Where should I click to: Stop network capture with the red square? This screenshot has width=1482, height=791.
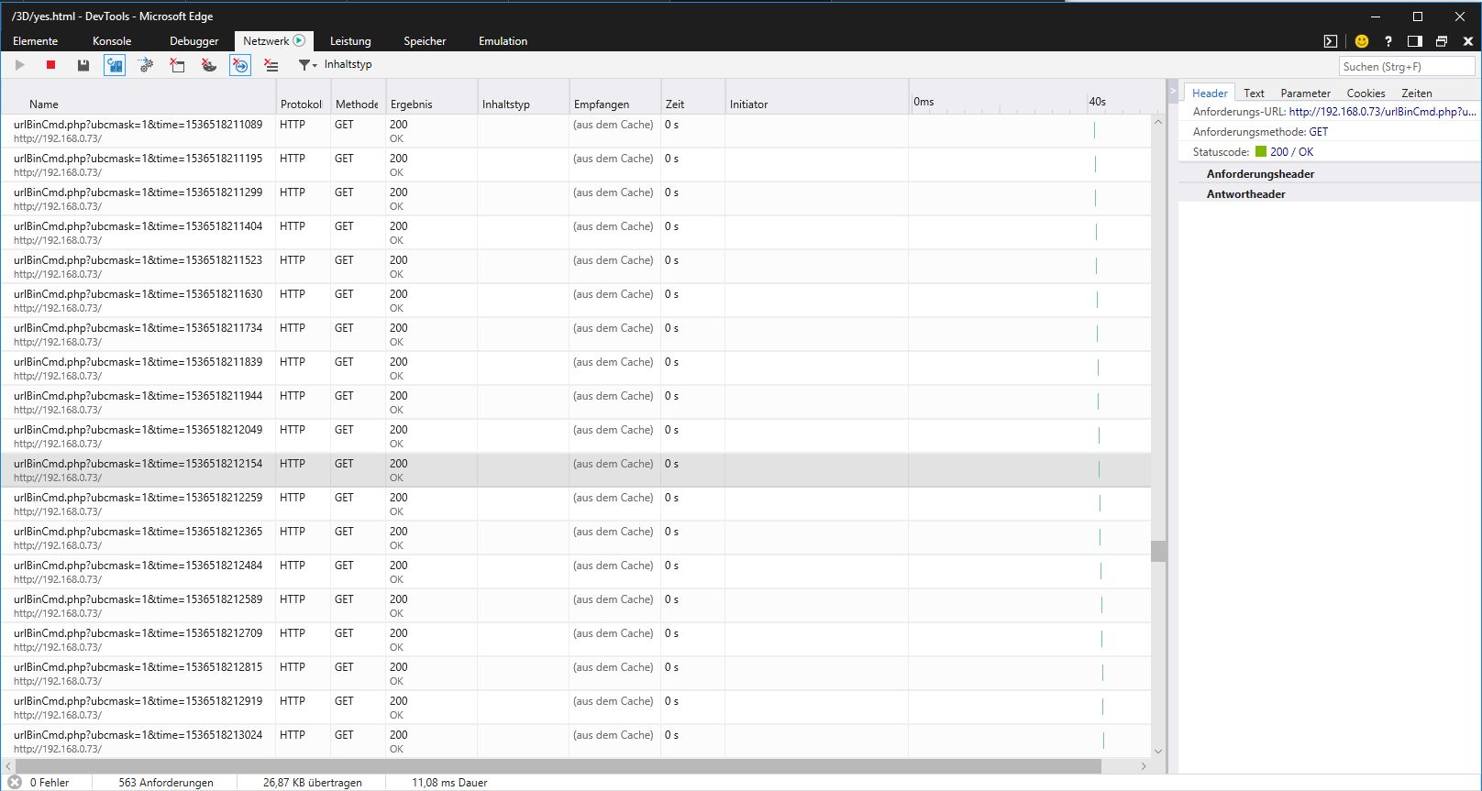pos(51,65)
